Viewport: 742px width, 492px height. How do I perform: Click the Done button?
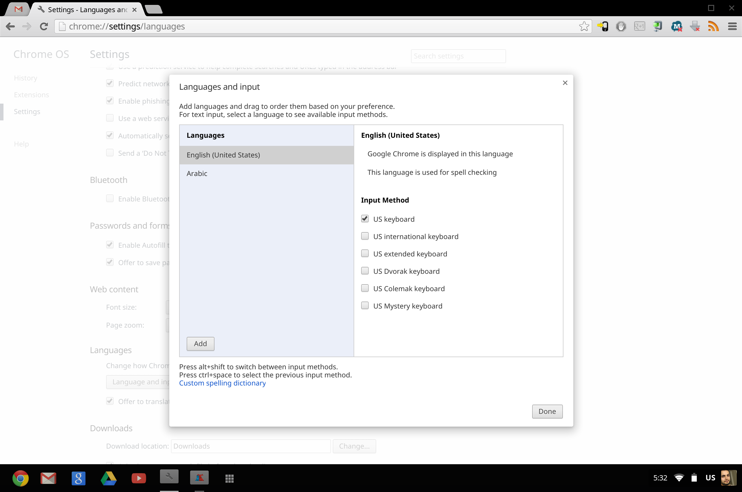tap(547, 411)
